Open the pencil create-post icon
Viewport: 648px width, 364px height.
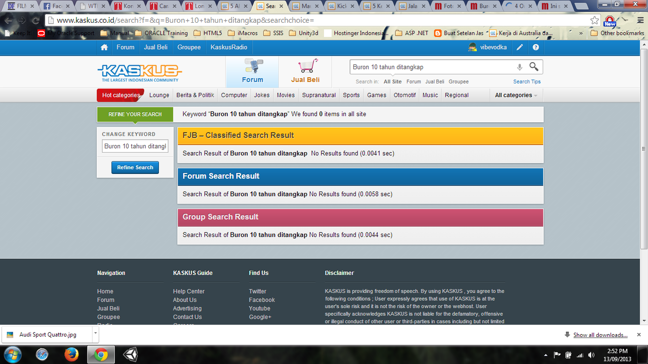pos(519,47)
